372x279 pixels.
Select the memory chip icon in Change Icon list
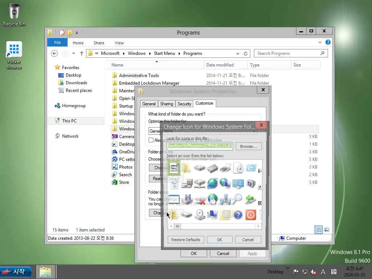point(212,169)
